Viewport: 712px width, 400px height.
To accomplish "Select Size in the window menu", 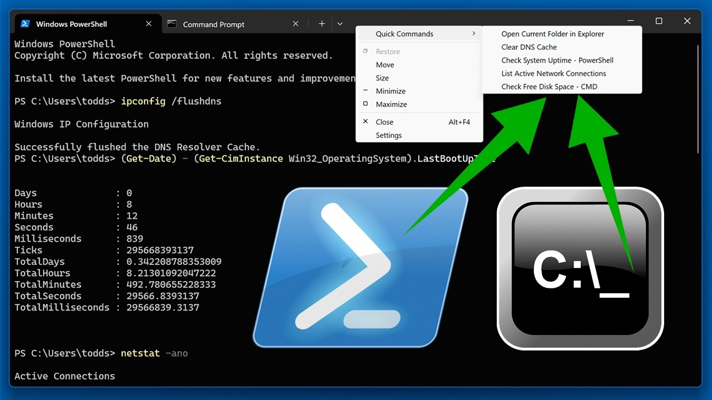I will [x=419, y=78].
